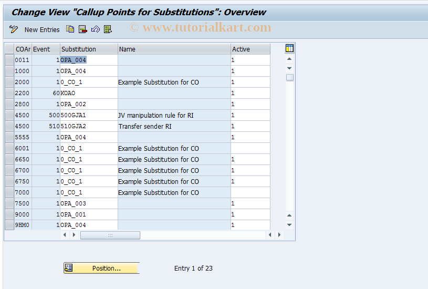Click the display/change toggle pencil icon

(13, 29)
